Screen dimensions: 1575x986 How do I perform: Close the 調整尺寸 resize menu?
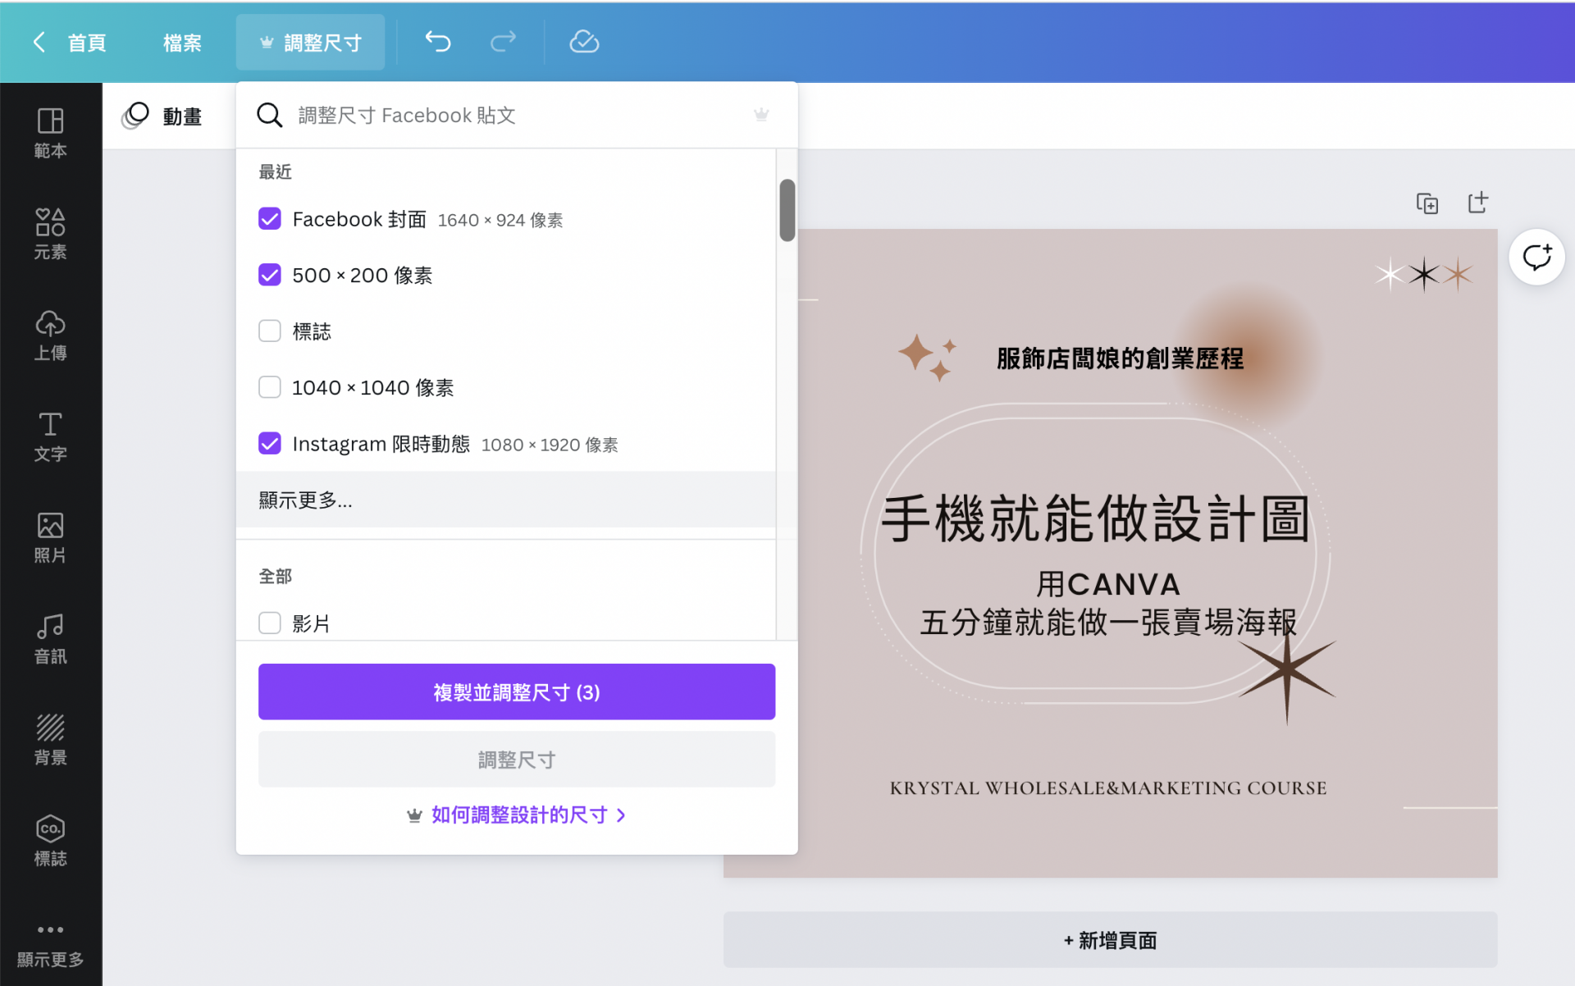pyautogui.click(x=310, y=43)
